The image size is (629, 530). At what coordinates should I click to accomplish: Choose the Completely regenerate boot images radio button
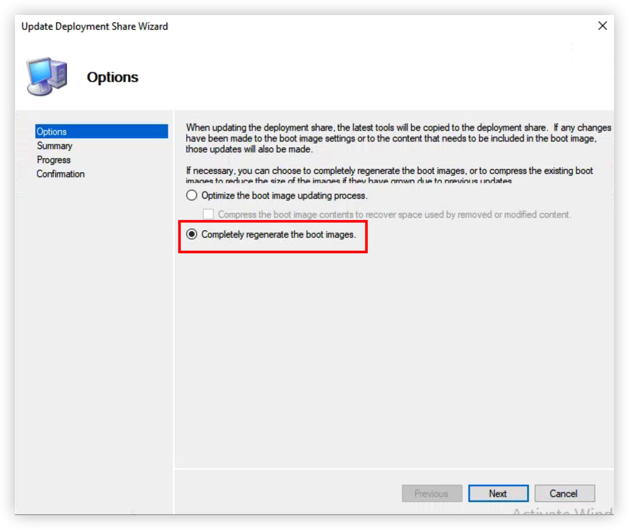click(191, 235)
